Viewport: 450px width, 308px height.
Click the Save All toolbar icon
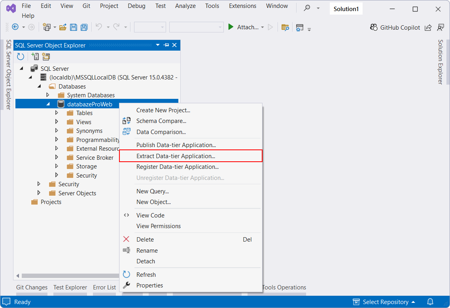click(84, 26)
